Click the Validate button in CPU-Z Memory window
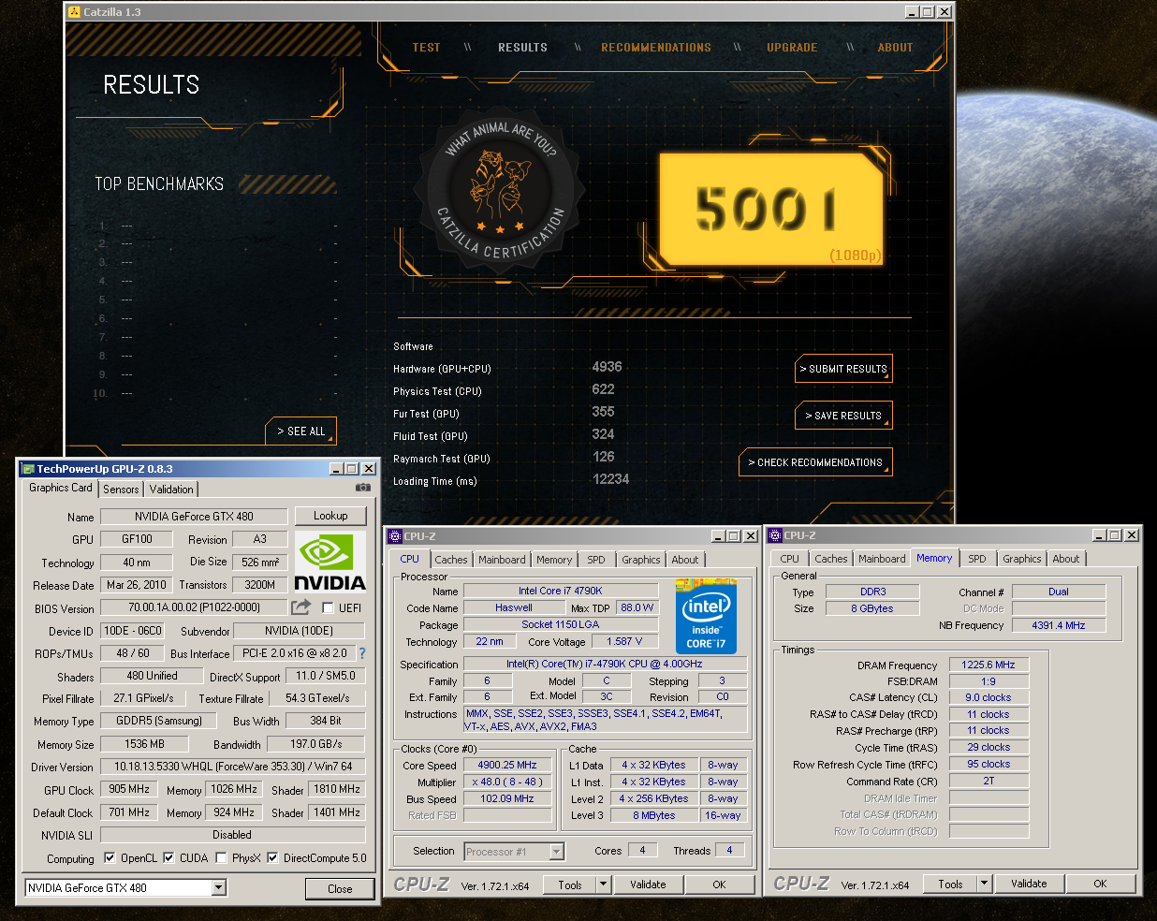 coord(1029,884)
